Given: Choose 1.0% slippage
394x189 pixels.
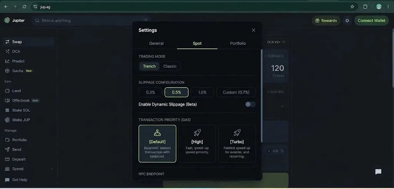Looking at the screenshot, I should tap(202, 92).
